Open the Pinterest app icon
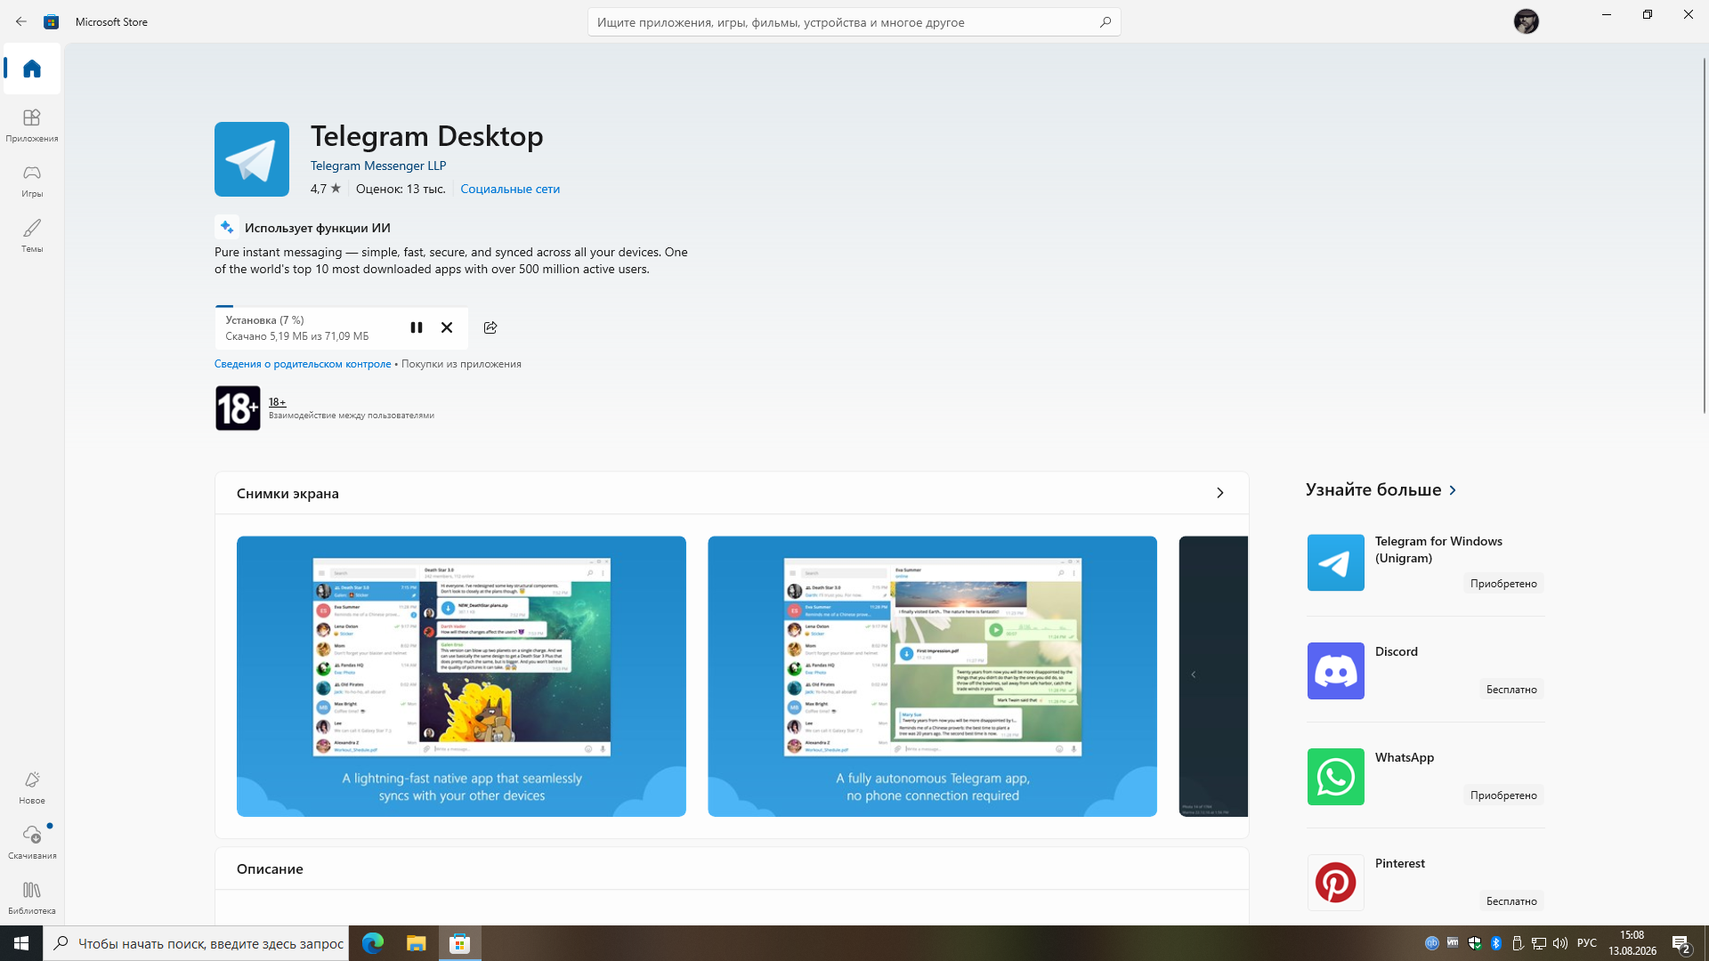Screen dimensions: 1709x961 [1335, 883]
